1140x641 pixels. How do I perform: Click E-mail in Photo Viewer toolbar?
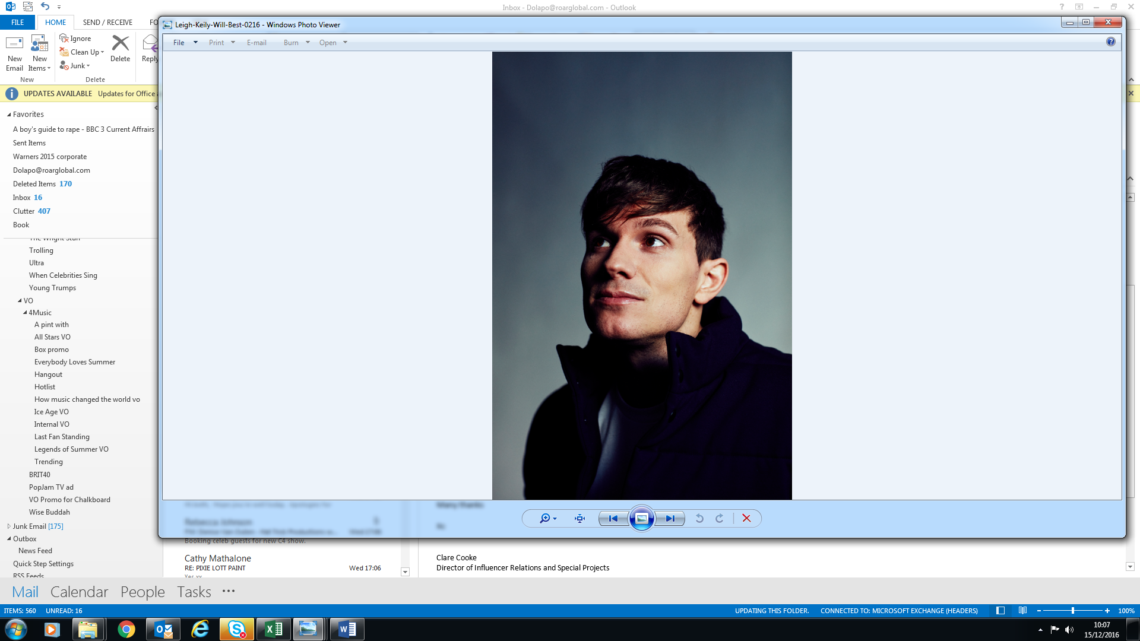[256, 43]
